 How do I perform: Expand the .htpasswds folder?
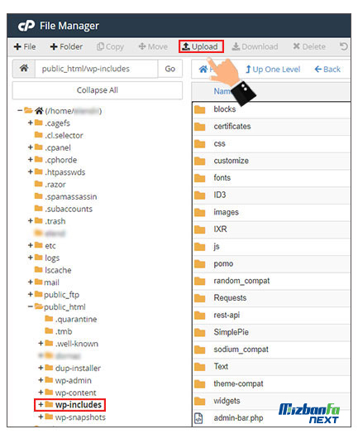[31, 172]
